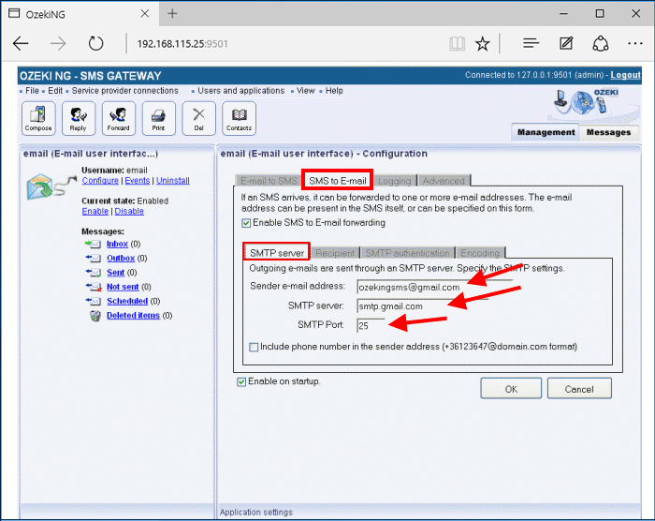Click the Scheduled envelope icon
This screenshot has height=521, width=655.
(x=94, y=301)
